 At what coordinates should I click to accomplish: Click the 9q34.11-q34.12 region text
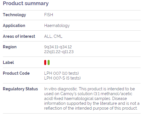[58, 47]
